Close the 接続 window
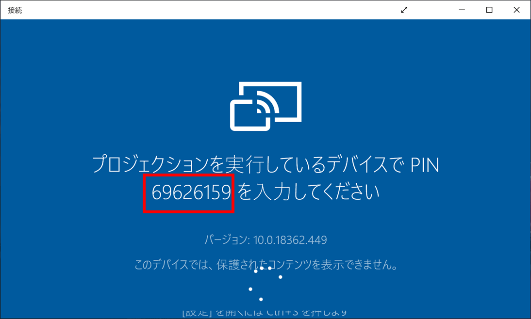531x319 pixels. pos(516,10)
